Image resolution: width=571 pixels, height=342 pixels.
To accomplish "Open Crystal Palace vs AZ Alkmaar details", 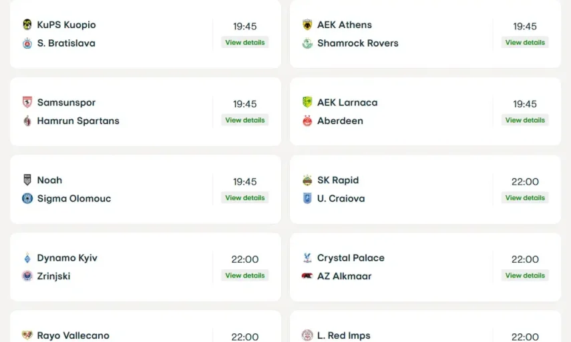I will (525, 276).
